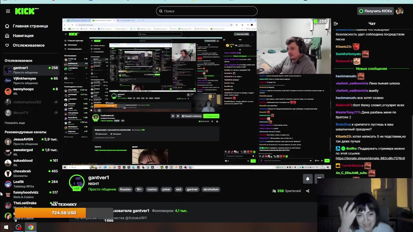Screen dimensions: 413x232
Task: Click Показать еще in followed channels
Action: [15, 123]
